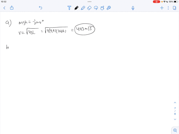Tap the handwritten label a)
The image size is (179, 134).
[x=9, y=23]
